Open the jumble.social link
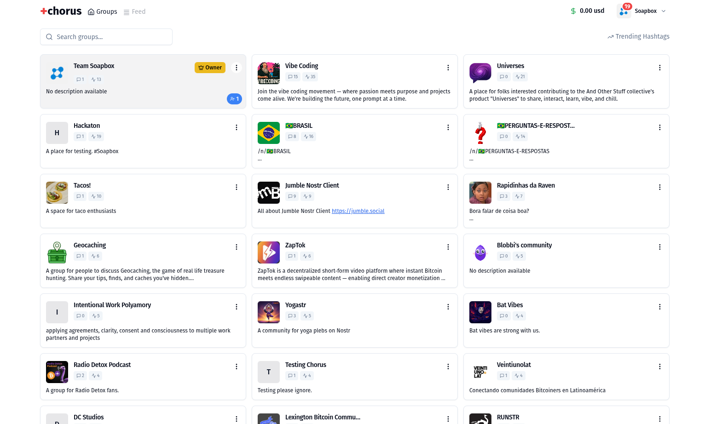Screen dimensions: 710x424 pyautogui.click(x=358, y=211)
